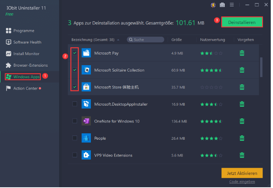Image resolution: width=273 pixels, height=188 pixels.
Task: Check the VP9 Video Extensions checkbox
Action: pos(75,155)
